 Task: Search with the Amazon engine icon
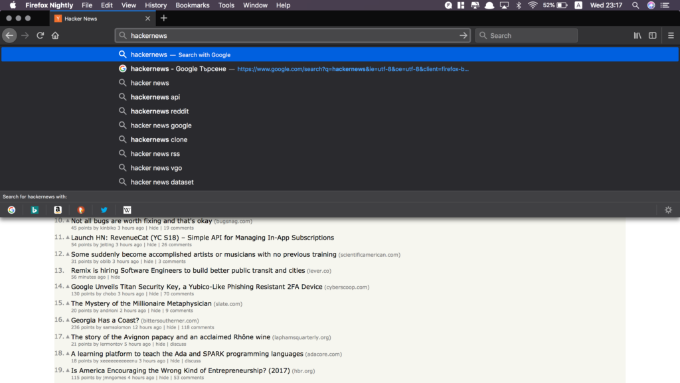[58, 210]
